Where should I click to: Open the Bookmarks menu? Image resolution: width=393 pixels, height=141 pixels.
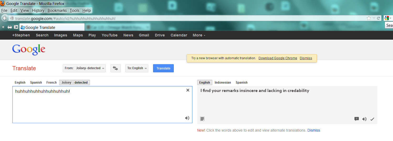[57, 10]
